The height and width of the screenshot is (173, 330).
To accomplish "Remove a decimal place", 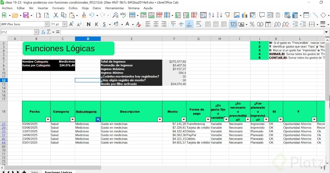I will pyautogui.click(x=285, y=24).
